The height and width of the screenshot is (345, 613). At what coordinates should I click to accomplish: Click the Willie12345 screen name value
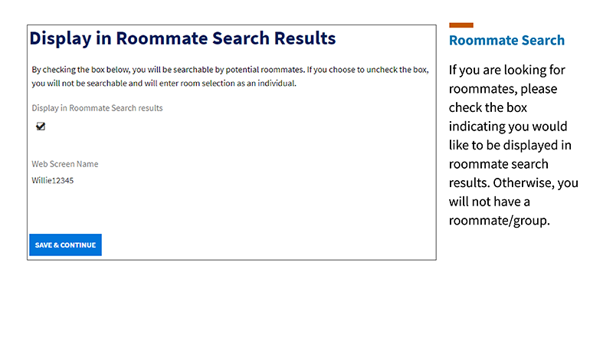point(53,181)
